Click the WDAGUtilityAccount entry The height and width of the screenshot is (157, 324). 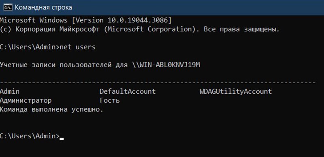(236, 91)
